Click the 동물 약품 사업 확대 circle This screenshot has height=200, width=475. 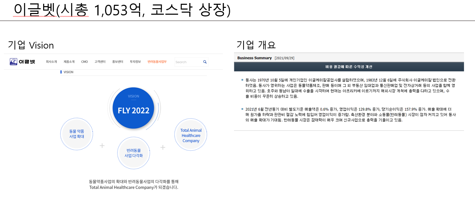(76, 134)
